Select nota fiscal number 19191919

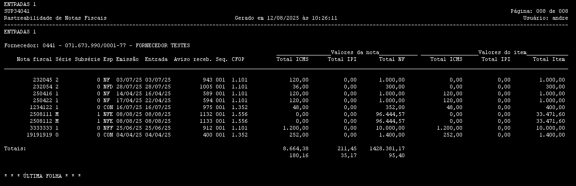click(39, 135)
